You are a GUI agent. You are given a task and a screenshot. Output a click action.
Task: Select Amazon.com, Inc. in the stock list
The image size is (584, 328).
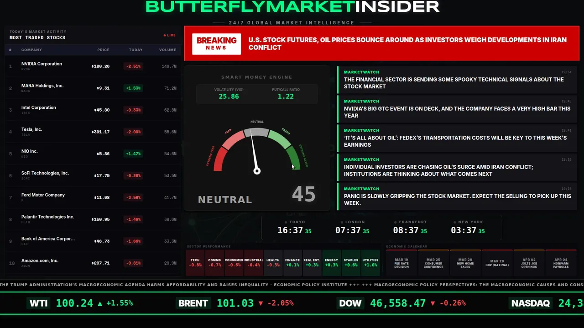[x=40, y=261]
